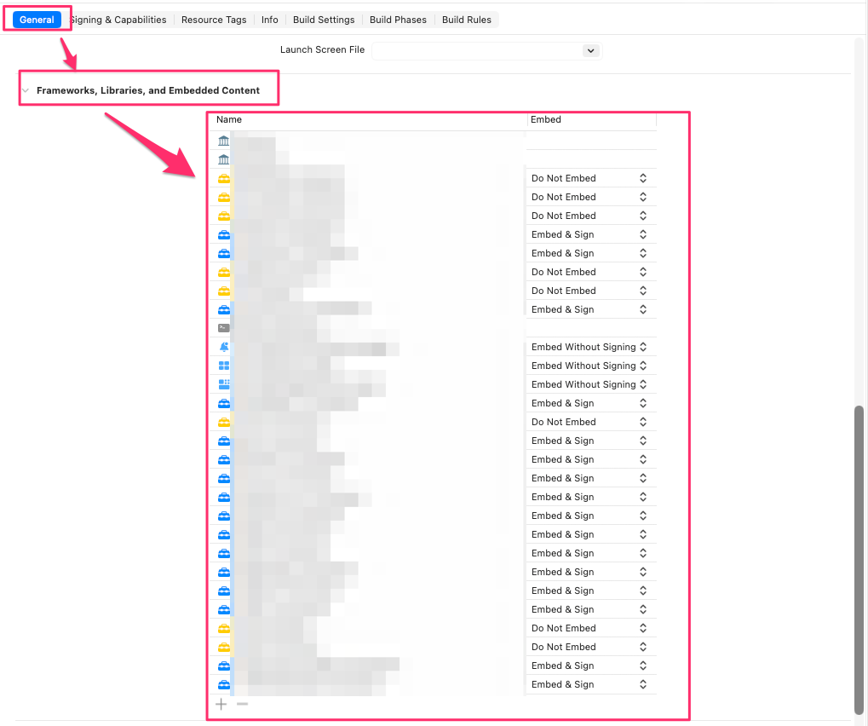Click the topmost library building icon
Viewport: 868px width, 726px height.
(224, 141)
